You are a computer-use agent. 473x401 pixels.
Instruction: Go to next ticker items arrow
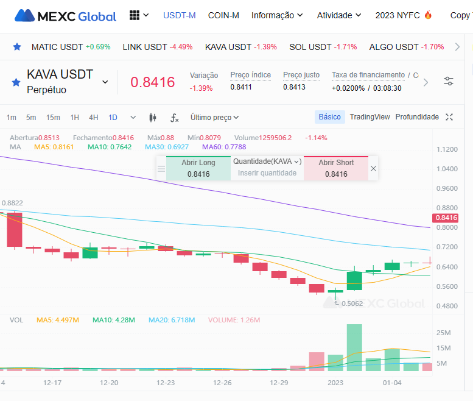coord(457,47)
